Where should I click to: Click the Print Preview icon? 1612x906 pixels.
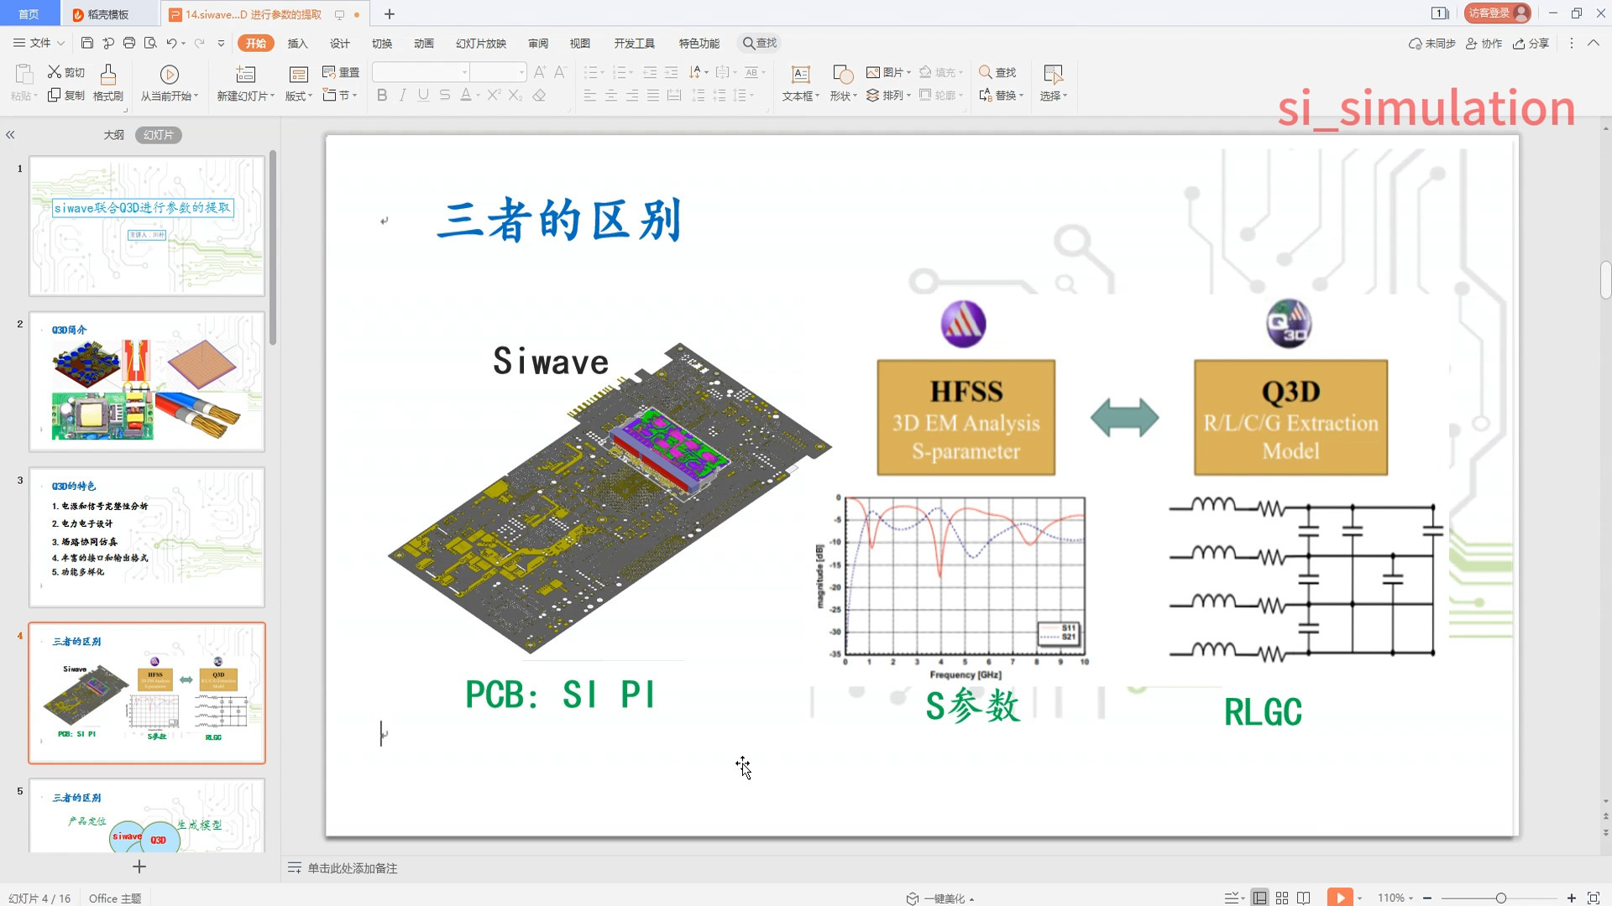click(150, 43)
